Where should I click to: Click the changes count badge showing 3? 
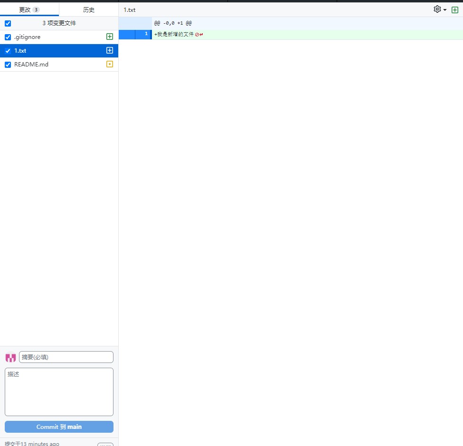click(x=36, y=10)
